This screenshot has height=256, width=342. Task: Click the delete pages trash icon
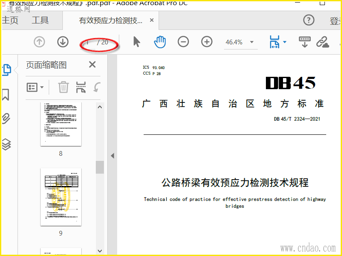(x=63, y=87)
